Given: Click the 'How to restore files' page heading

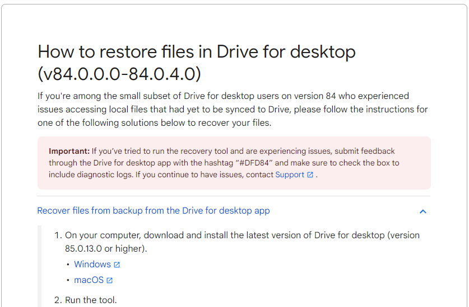Looking at the screenshot, I should [x=196, y=52].
